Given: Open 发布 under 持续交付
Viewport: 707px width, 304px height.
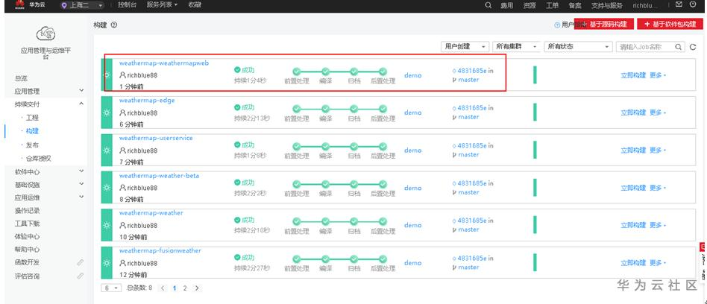Looking at the screenshot, I should click(33, 145).
